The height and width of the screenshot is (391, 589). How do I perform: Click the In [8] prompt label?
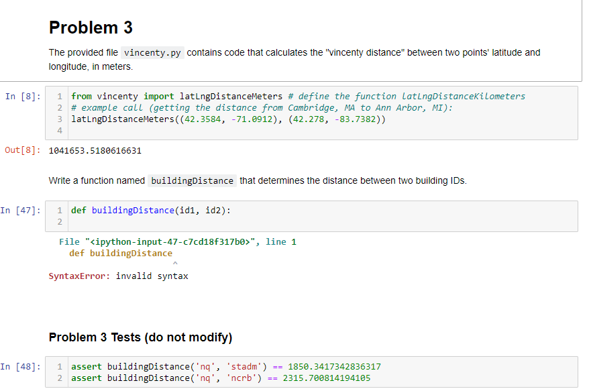(19, 96)
